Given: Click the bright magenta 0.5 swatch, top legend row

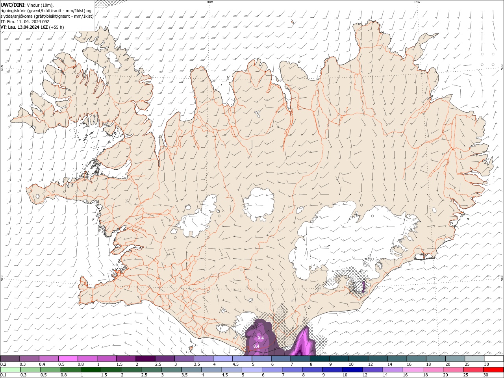Looking at the screenshot, I should click(68, 359).
